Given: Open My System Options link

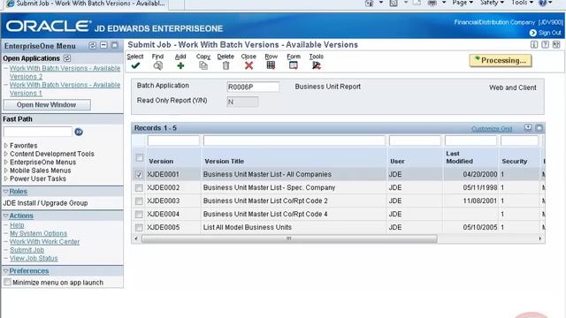Looking at the screenshot, I should (38, 233).
